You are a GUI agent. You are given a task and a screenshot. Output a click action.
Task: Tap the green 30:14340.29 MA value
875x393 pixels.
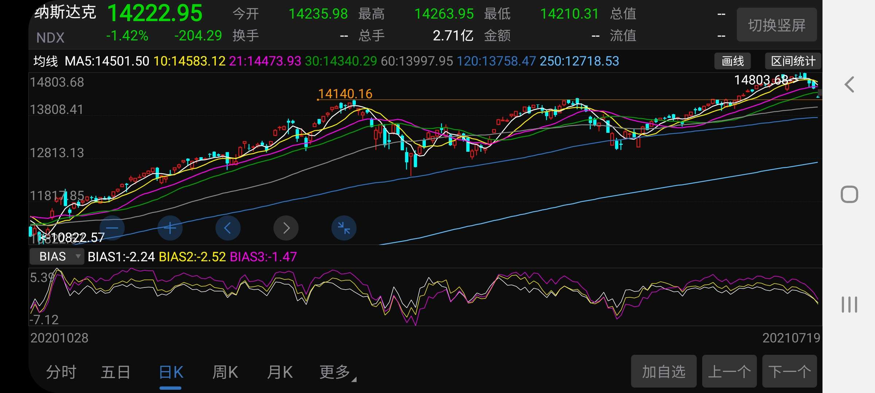[x=341, y=61]
